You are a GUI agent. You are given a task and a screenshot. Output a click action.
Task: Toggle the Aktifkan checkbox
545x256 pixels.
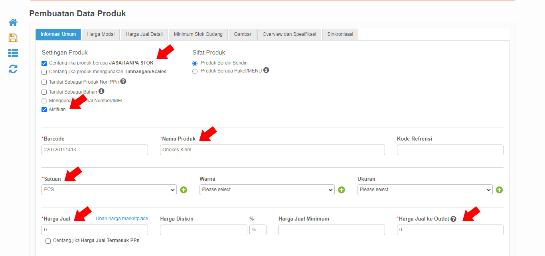click(x=44, y=110)
